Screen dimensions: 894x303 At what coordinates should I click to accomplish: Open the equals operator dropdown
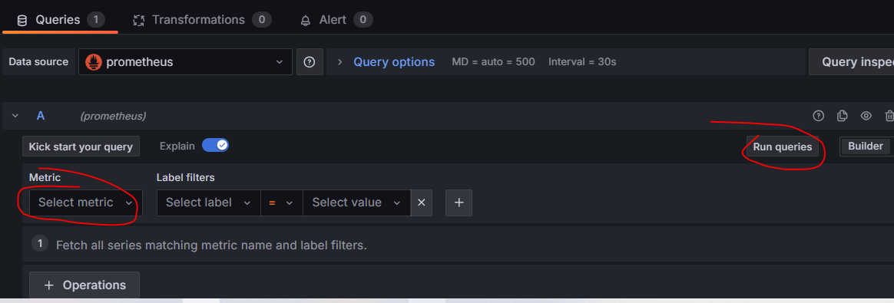pyautogui.click(x=282, y=203)
